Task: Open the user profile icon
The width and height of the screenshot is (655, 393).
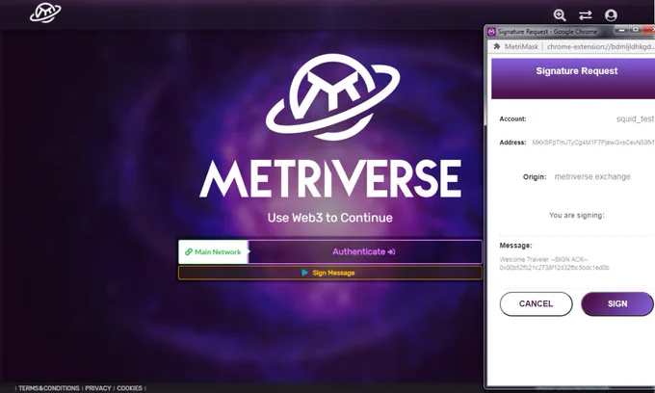Action: pos(611,15)
